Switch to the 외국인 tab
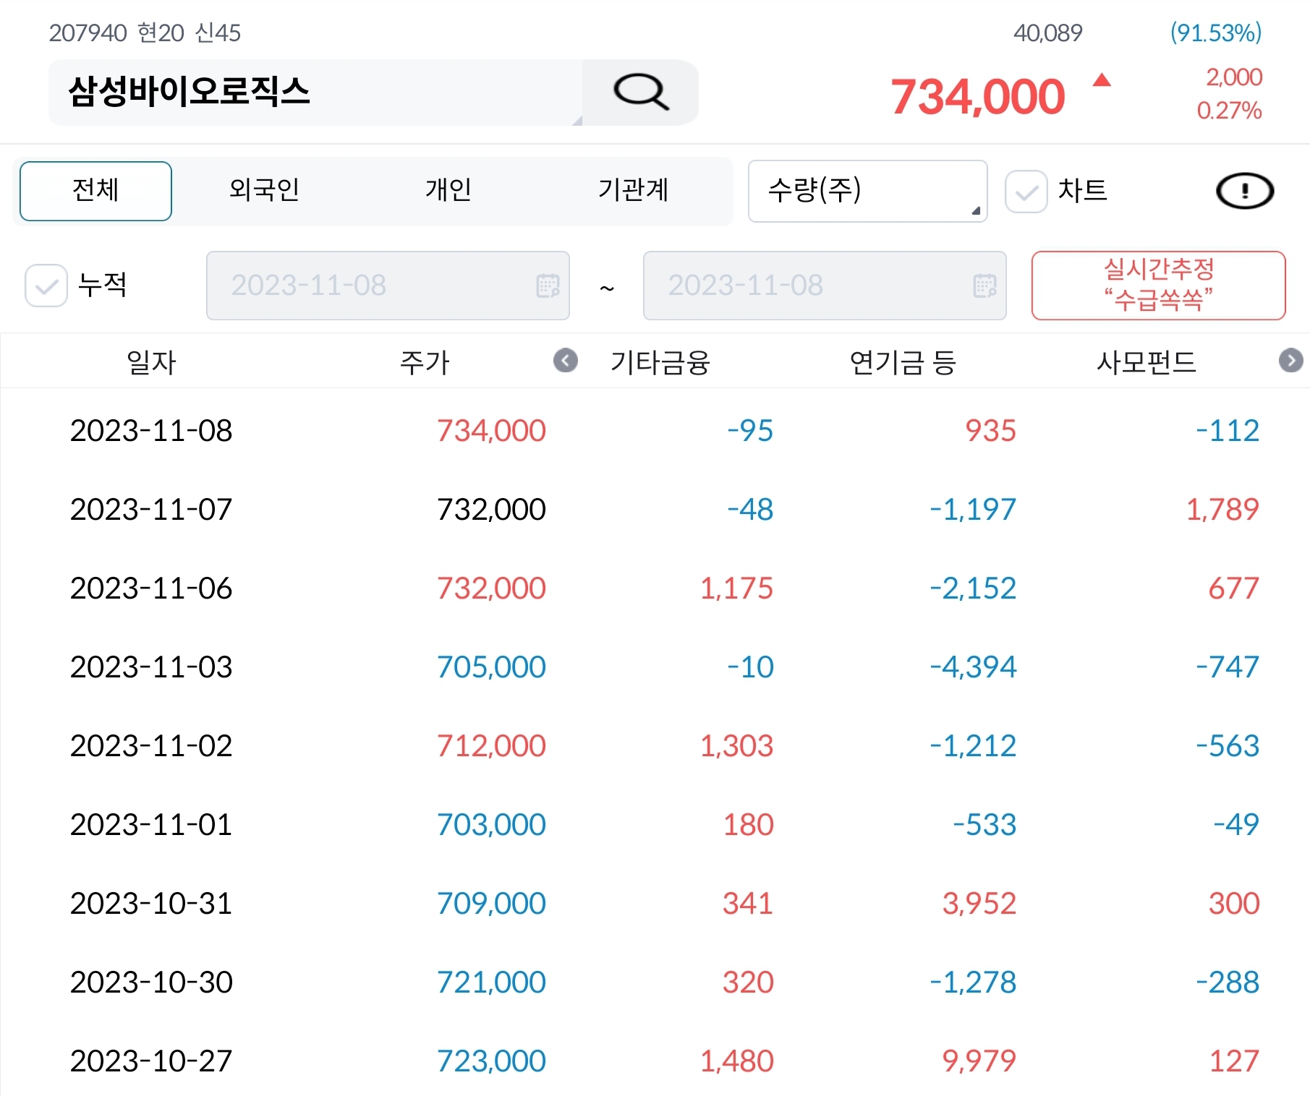1310x1096 pixels. point(264,190)
